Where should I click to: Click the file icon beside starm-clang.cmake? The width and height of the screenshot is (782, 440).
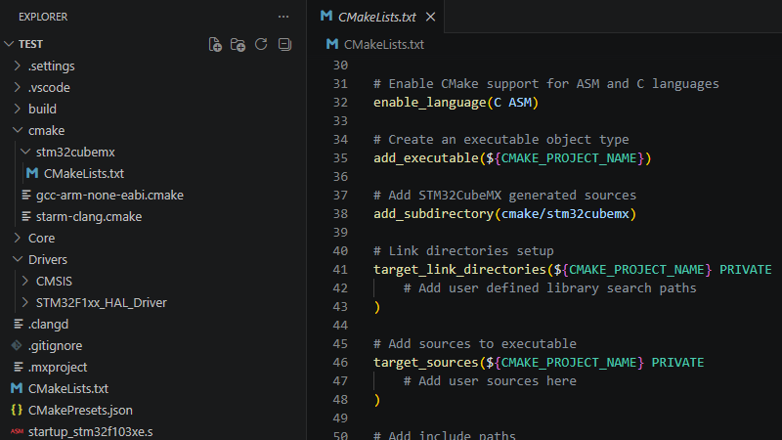pos(26,216)
